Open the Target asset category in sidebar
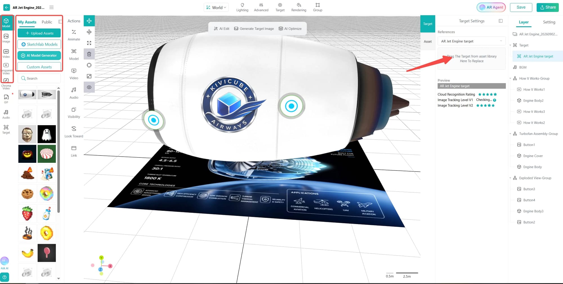The width and height of the screenshot is (563, 284). [6, 129]
